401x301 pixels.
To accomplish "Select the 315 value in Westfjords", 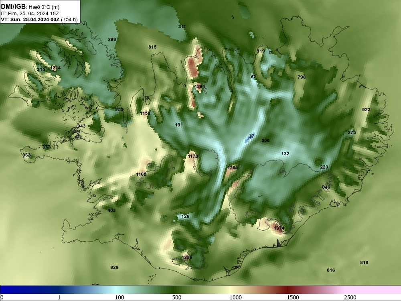I will click(x=41, y=69).
